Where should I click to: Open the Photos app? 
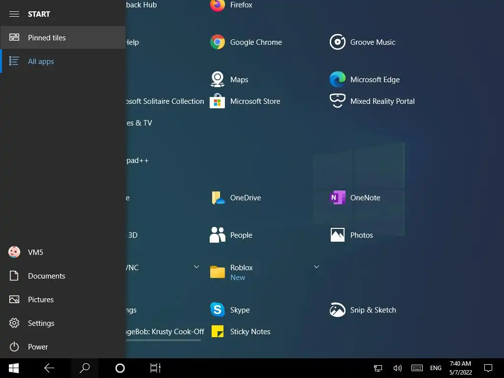pos(351,235)
